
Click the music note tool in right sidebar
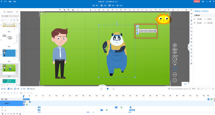tap(191, 35)
